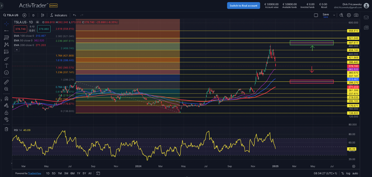Select the crosshair cursor tool
Image resolution: width=372 pixels, height=177 pixels.
click(6, 24)
